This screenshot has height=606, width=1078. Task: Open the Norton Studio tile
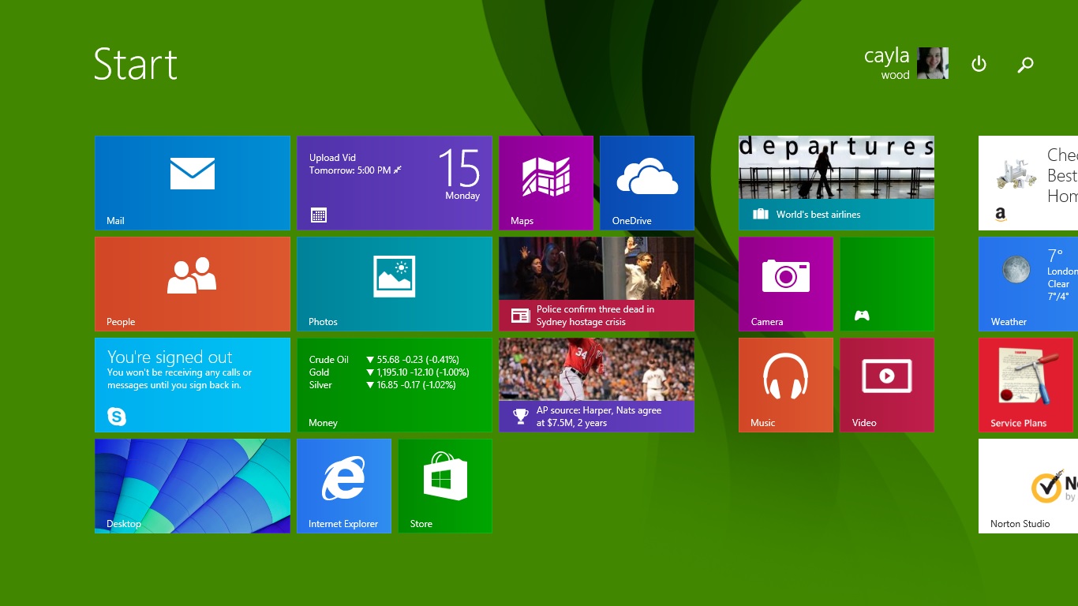tap(1028, 486)
